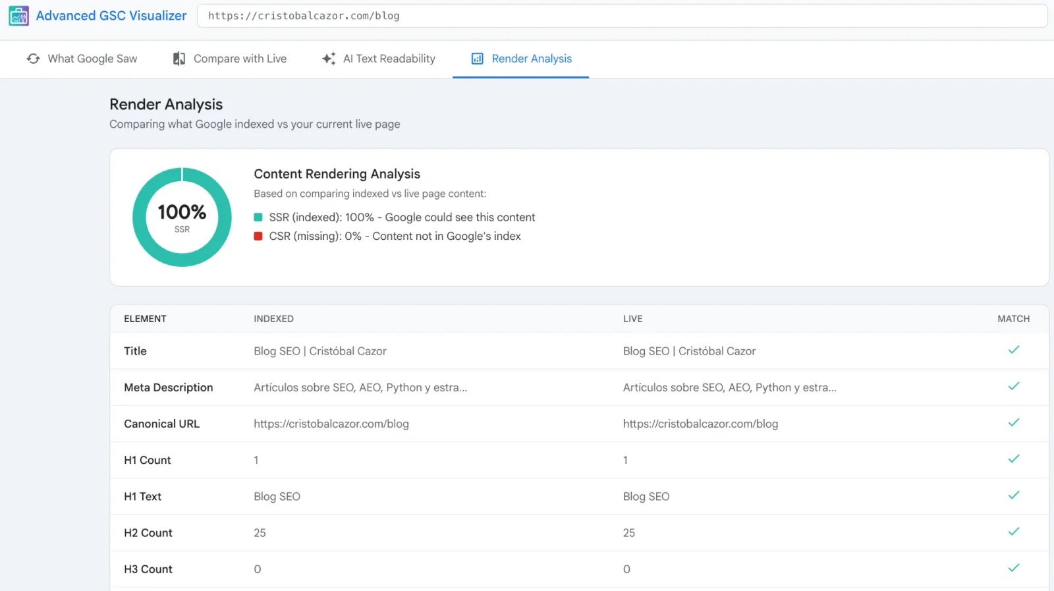Click the Advanced GSC Visualizer title link
1054x591 pixels.
point(111,16)
